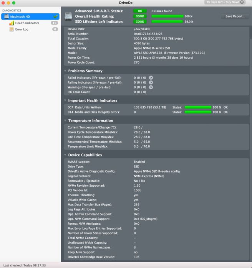The image size is (252, 268).
Task: Click the arrow icon in Buy Now button
Action: 242,2
